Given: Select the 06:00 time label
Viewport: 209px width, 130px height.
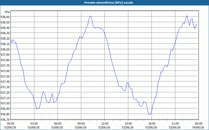Looking at the screenshot, I should [x=57, y=124].
